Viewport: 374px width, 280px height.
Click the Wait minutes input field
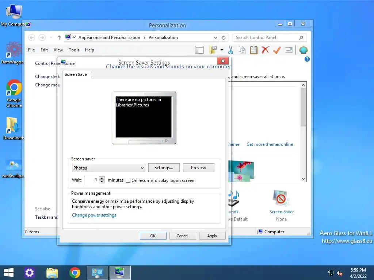[91, 180]
